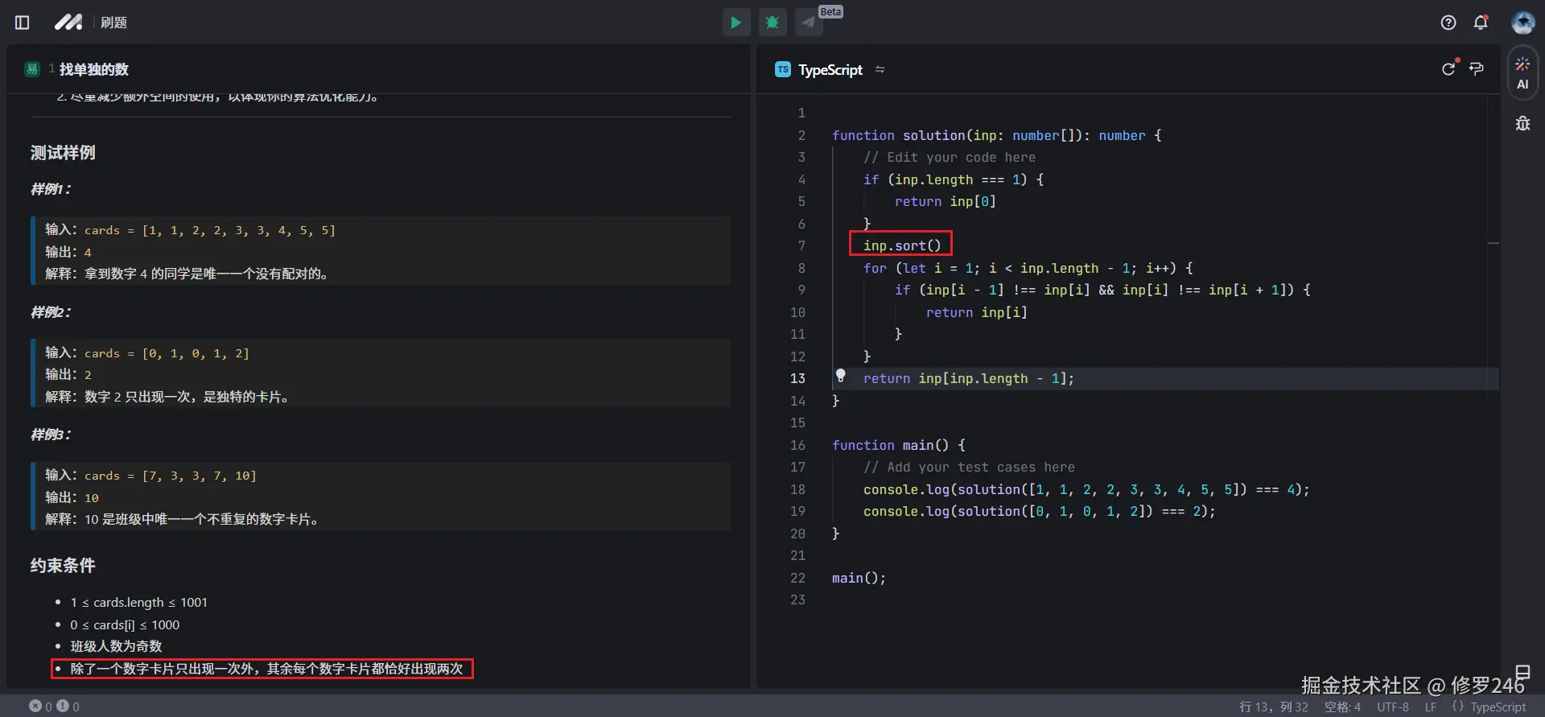
Task: Open the AI assistant panel
Action: tap(1522, 73)
